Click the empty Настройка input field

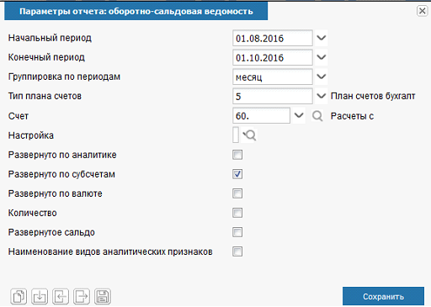236,135
